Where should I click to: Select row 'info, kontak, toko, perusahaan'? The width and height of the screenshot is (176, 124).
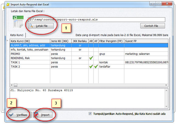pyautogui.click(x=89, y=50)
